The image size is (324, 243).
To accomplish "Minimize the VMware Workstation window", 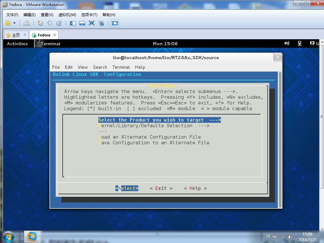I will [298, 3].
